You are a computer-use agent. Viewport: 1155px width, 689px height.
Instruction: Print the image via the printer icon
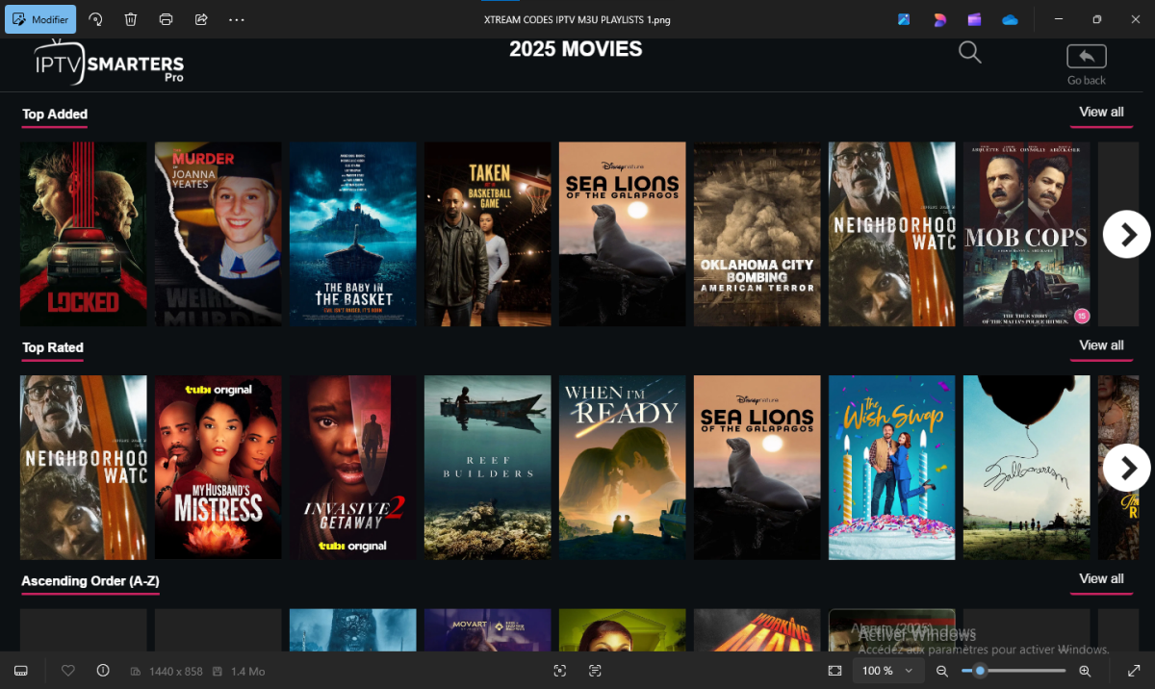click(x=166, y=19)
